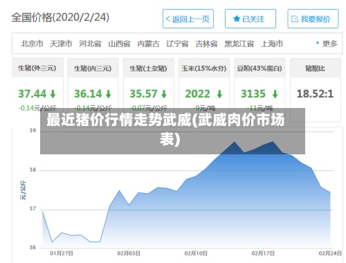Click down arrow beside 37.44
The height and width of the screenshot is (263, 346).
click(x=53, y=94)
